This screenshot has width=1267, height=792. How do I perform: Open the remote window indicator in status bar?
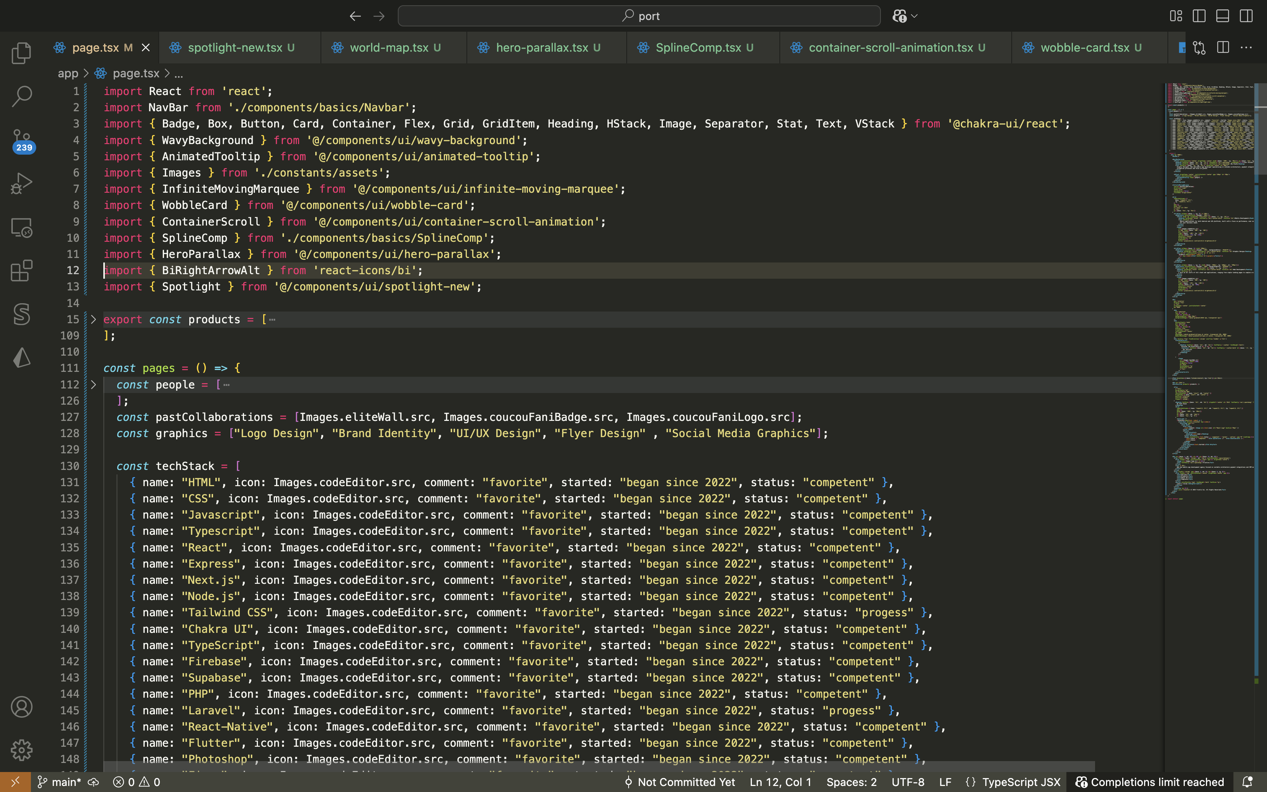15,782
